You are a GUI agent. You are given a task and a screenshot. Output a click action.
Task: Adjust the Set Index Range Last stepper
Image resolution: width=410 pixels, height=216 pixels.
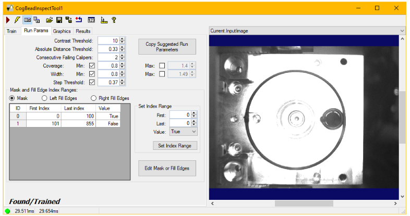194,123
